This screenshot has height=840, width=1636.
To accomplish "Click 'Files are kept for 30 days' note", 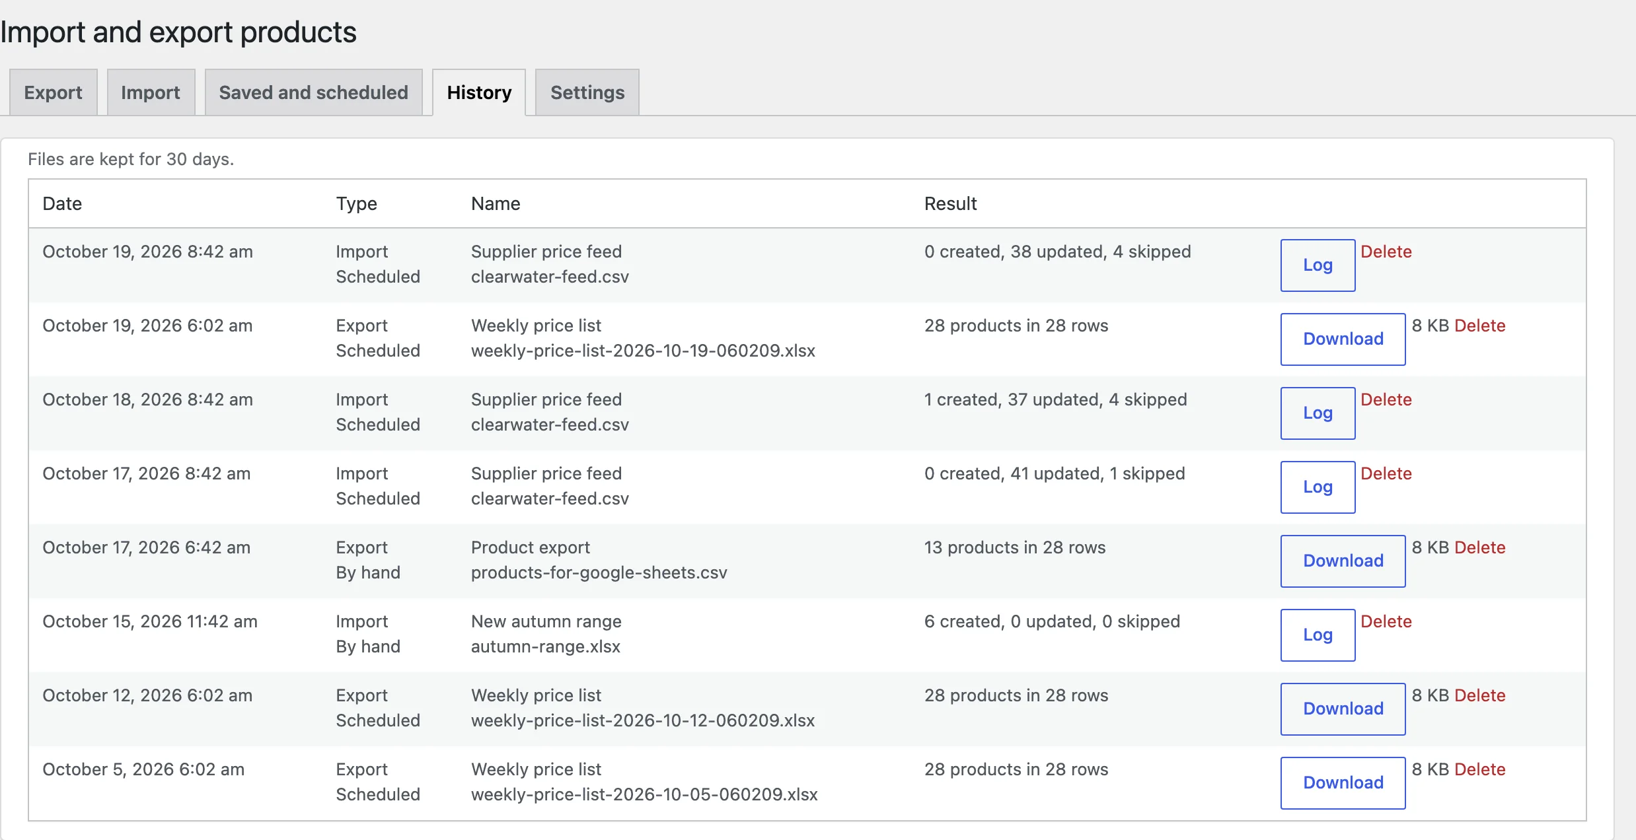I will click(131, 159).
